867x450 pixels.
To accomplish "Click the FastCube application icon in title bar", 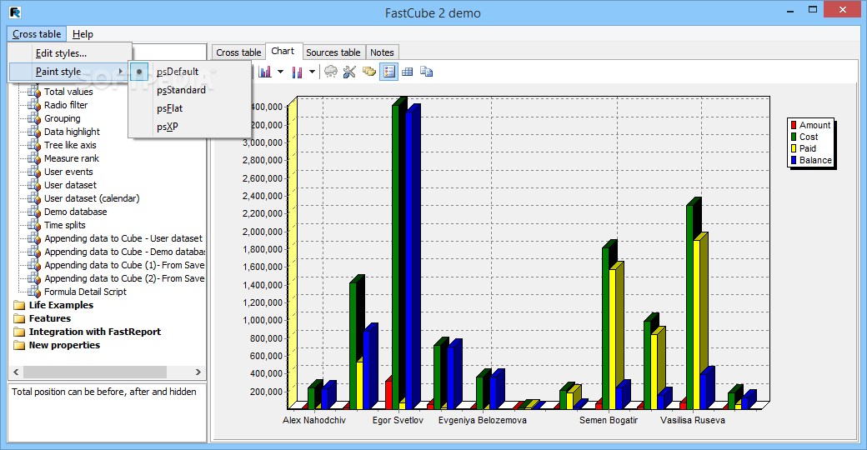I will tap(15, 12).
